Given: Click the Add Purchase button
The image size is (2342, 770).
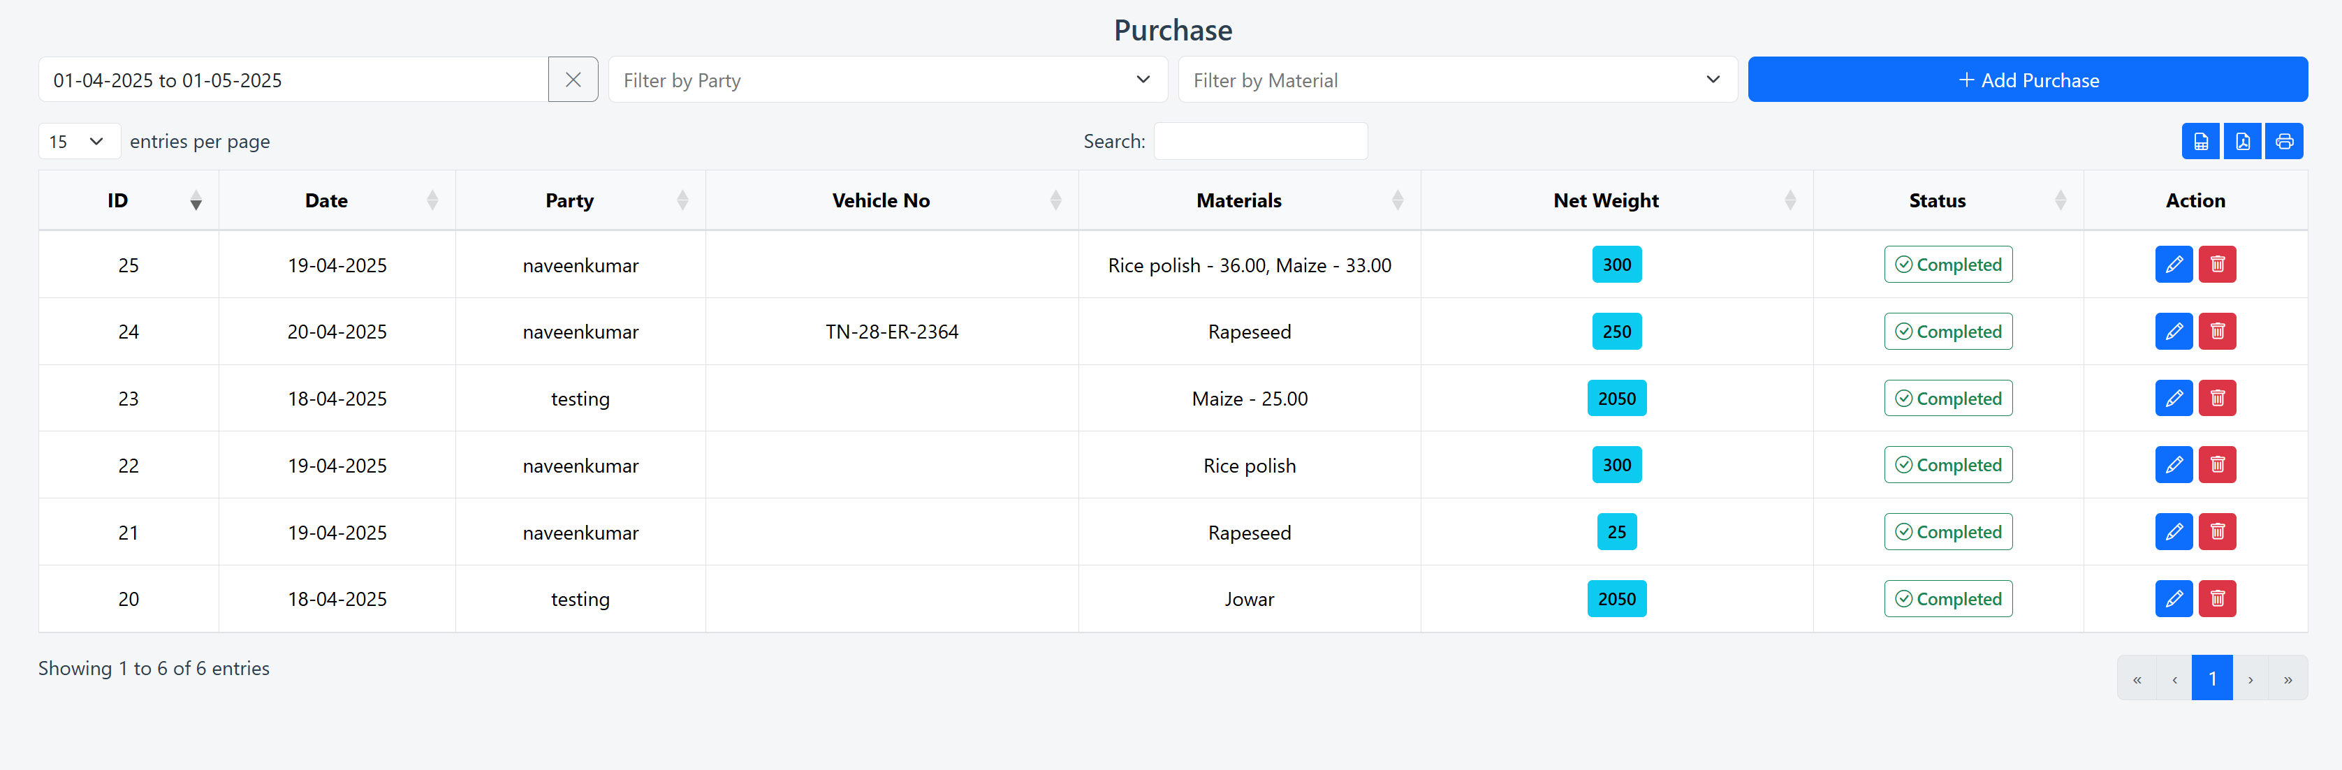Looking at the screenshot, I should [2028, 80].
